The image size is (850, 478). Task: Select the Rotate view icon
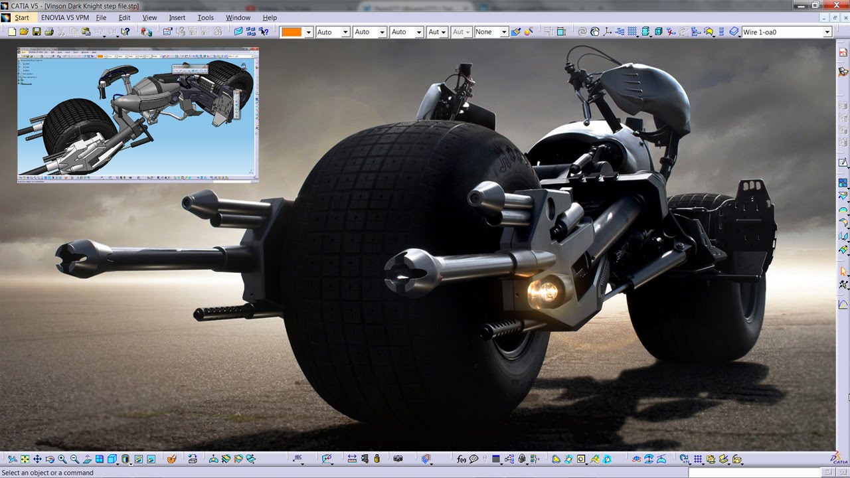click(x=50, y=459)
